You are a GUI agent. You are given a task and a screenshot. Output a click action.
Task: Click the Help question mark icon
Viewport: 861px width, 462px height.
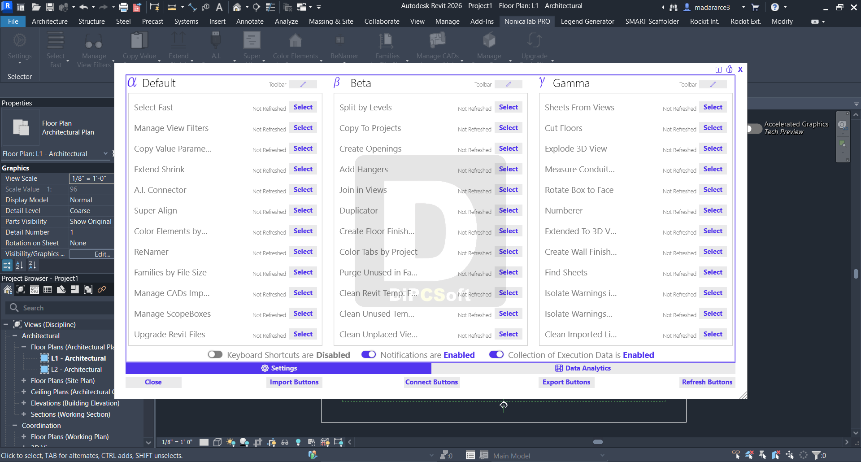[x=775, y=7]
